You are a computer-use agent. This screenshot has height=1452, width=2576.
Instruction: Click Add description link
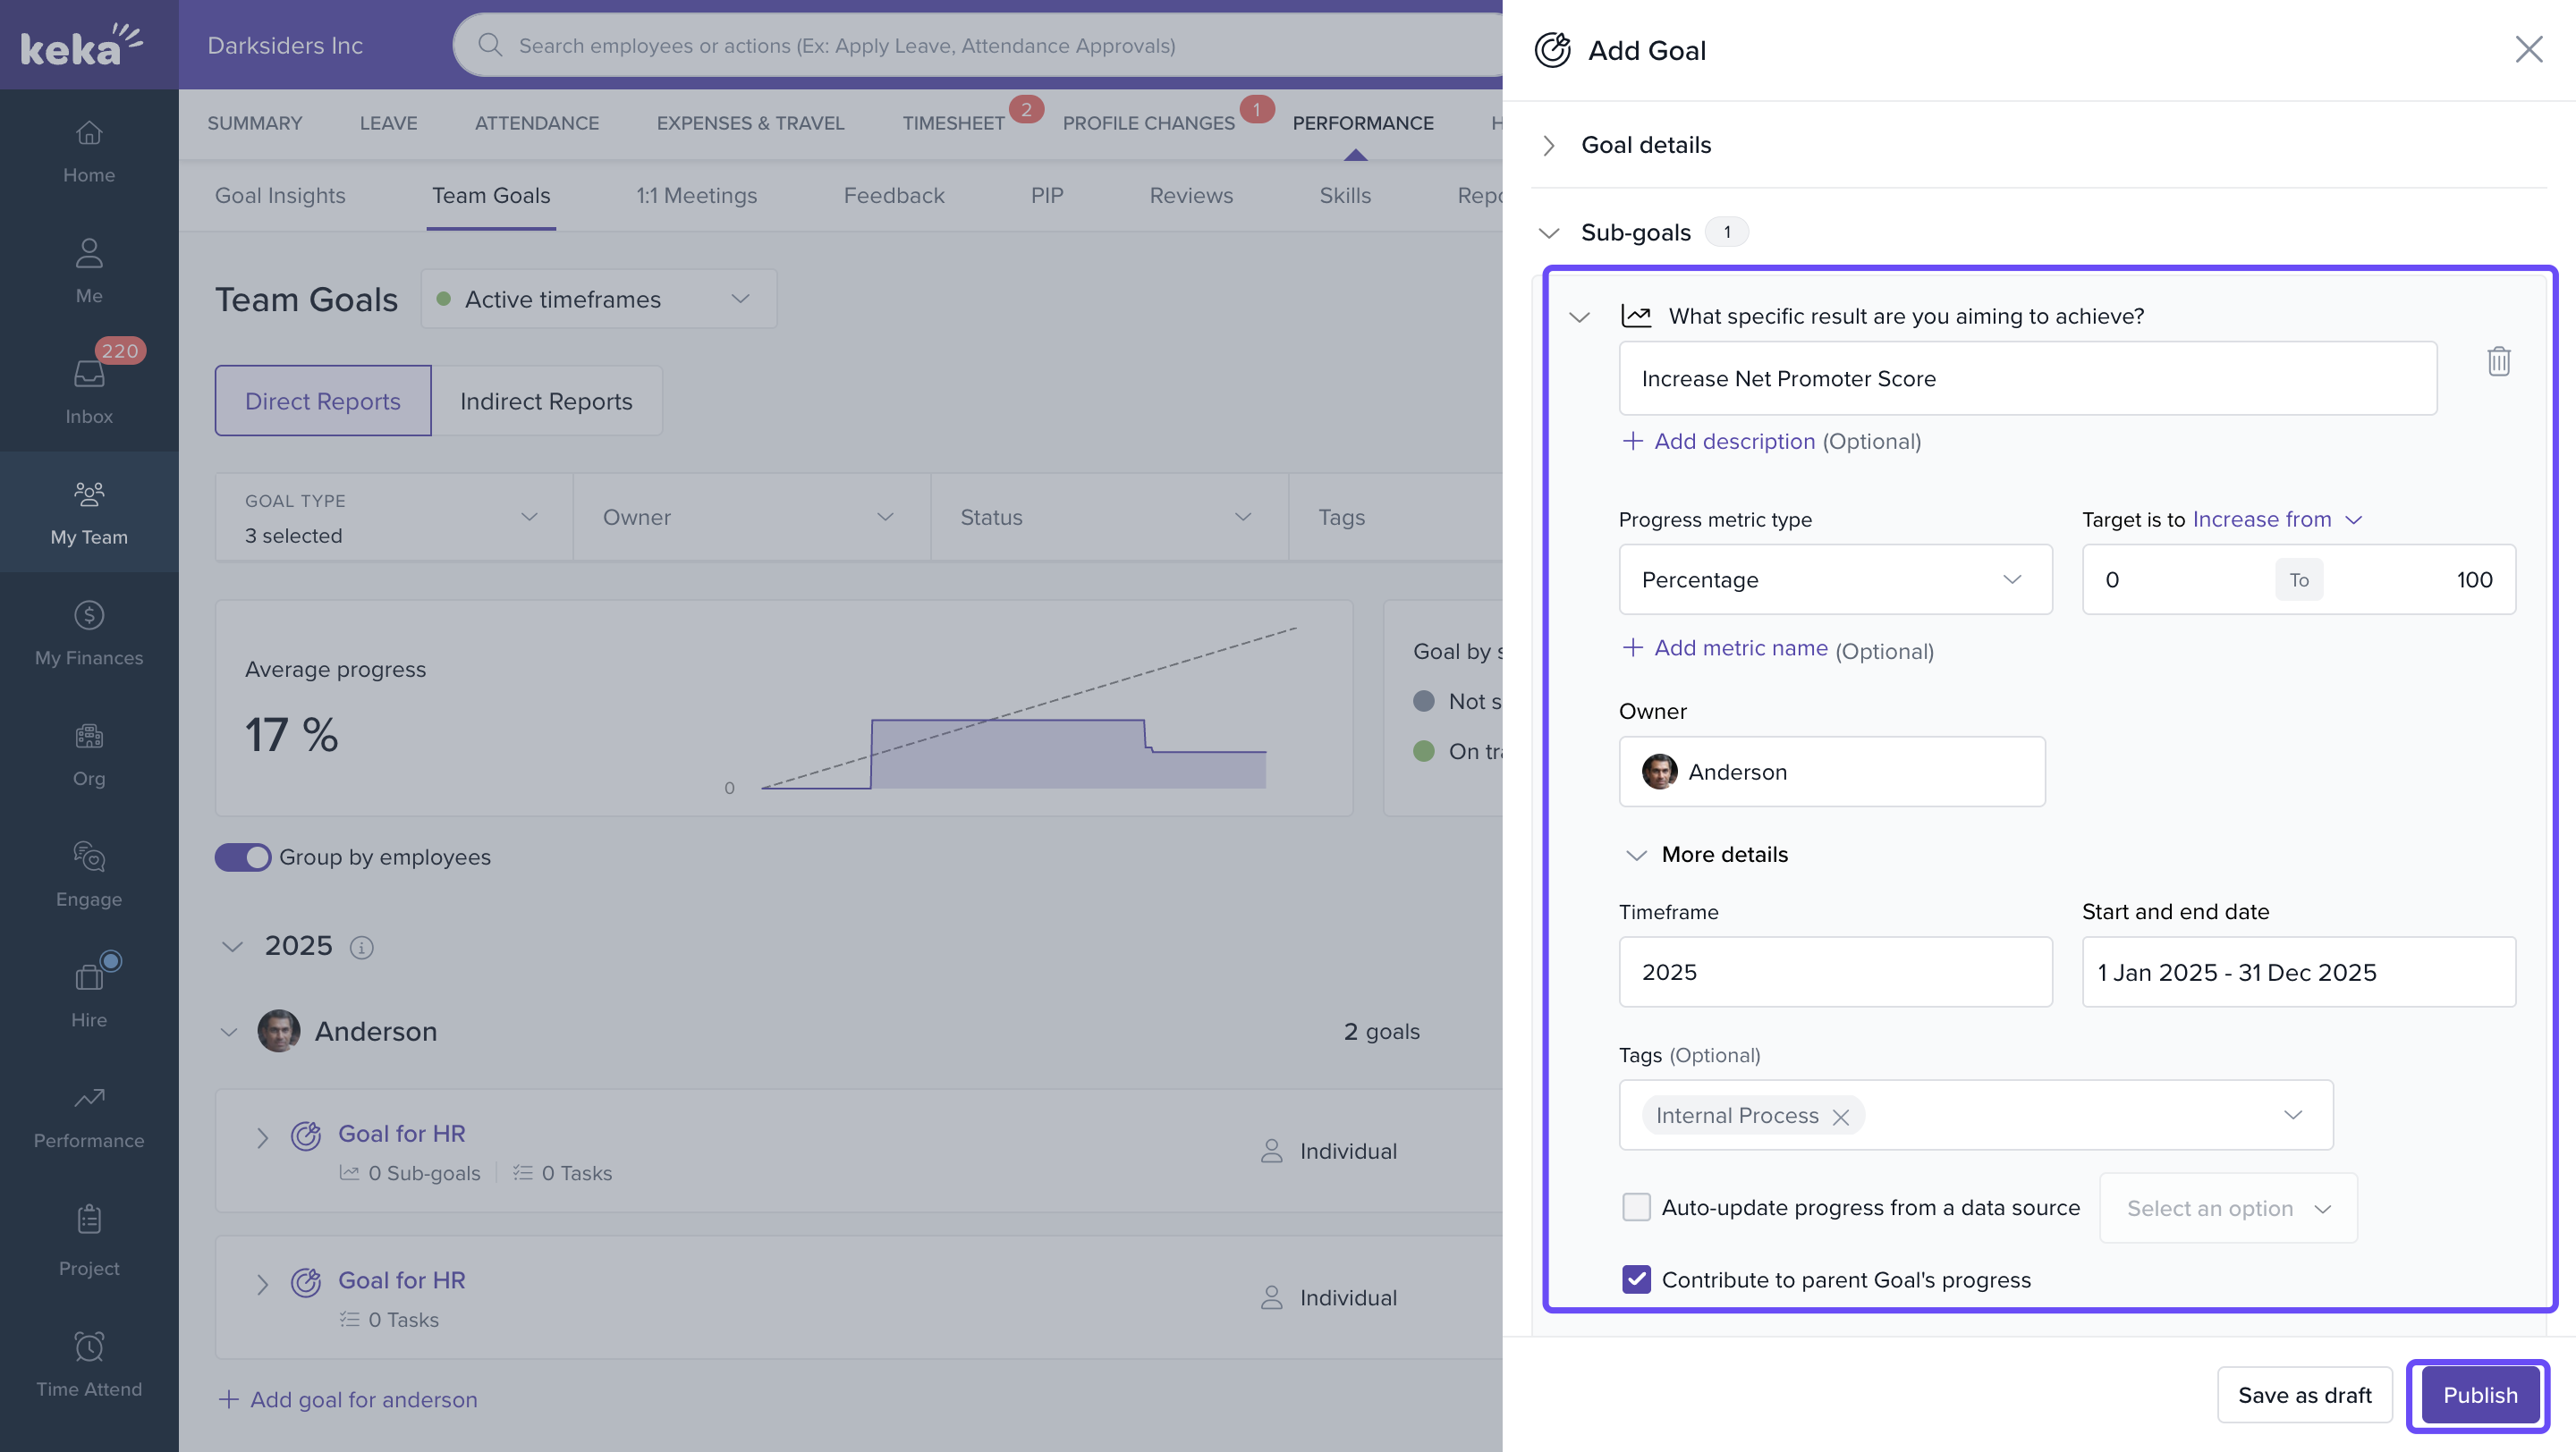[1733, 441]
